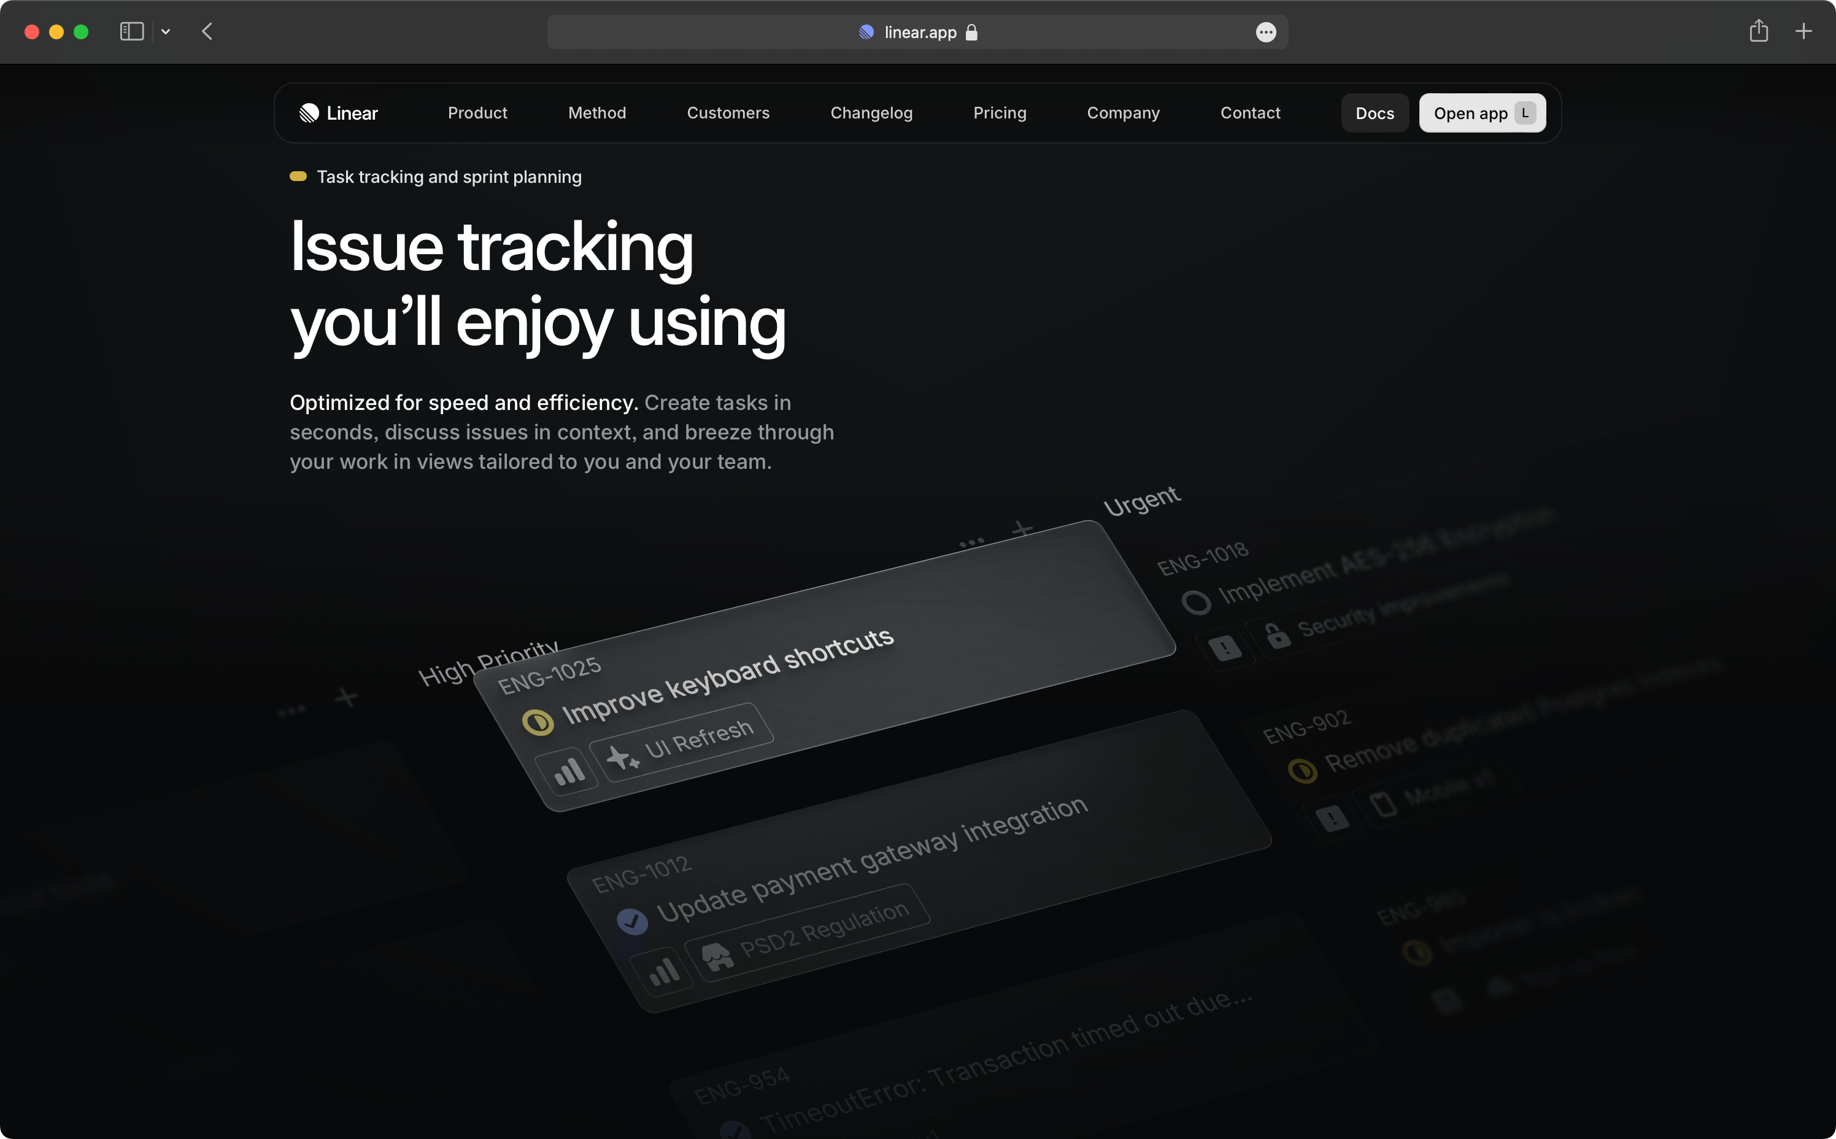Open the tab group chevron dropdown
Screen dimensions: 1836x1139
click(166, 32)
